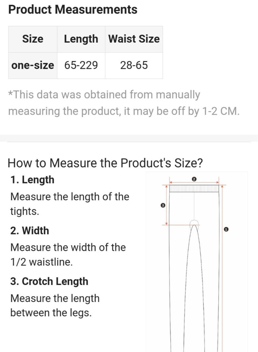Screen dimensions: 258x352
Task: Click the waistband of the tights diagram
Action: [x=194, y=188]
